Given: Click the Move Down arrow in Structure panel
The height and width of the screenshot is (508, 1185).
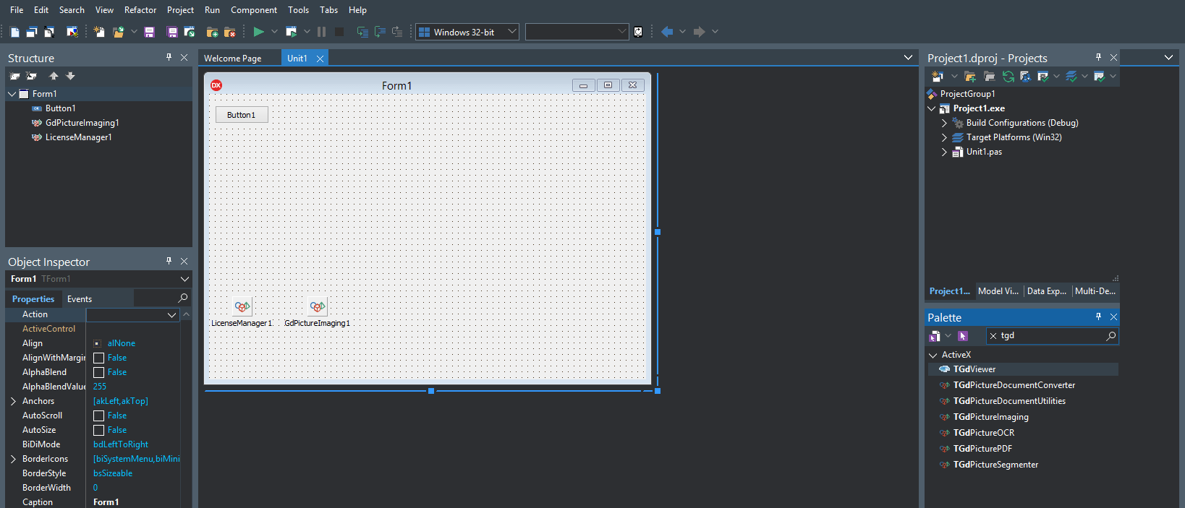Looking at the screenshot, I should coord(70,76).
